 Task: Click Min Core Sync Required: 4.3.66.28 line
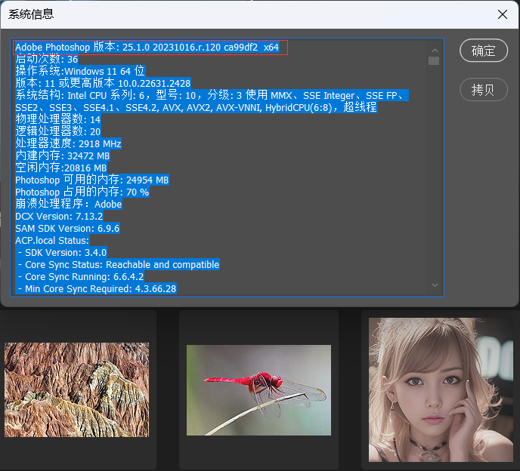[97, 289]
